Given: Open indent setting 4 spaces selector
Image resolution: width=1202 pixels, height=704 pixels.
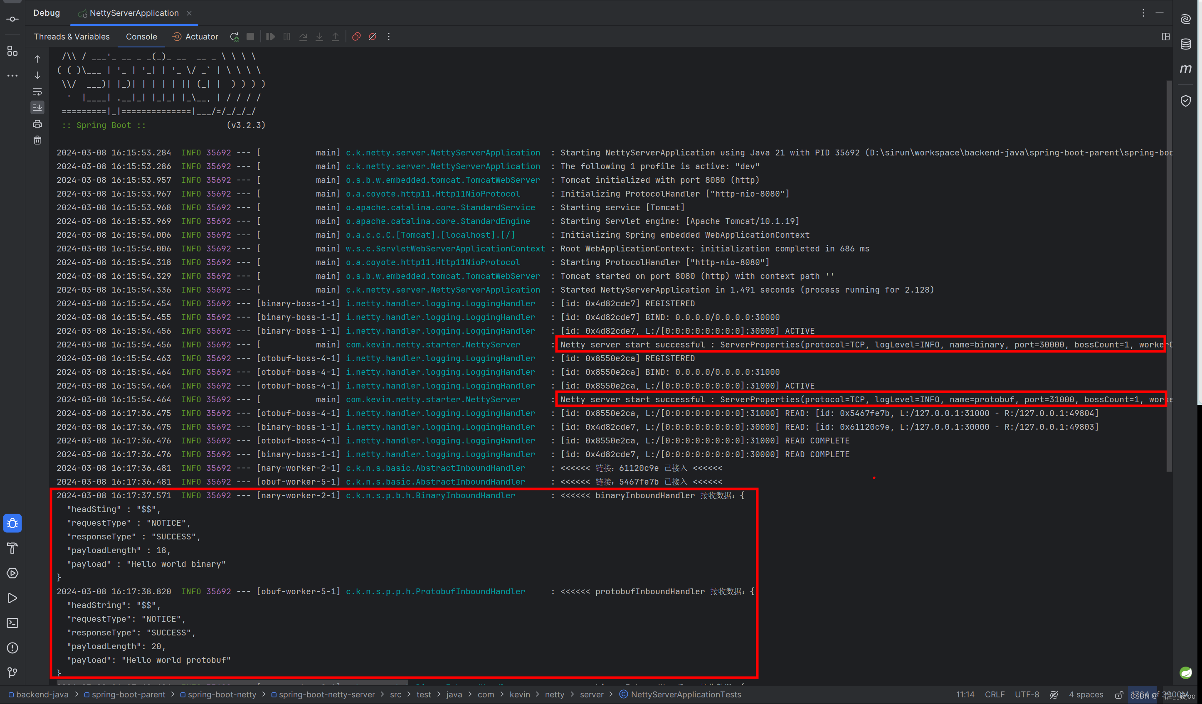Looking at the screenshot, I should click(1086, 694).
